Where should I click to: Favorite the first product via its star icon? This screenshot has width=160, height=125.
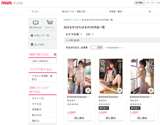coord(88,90)
